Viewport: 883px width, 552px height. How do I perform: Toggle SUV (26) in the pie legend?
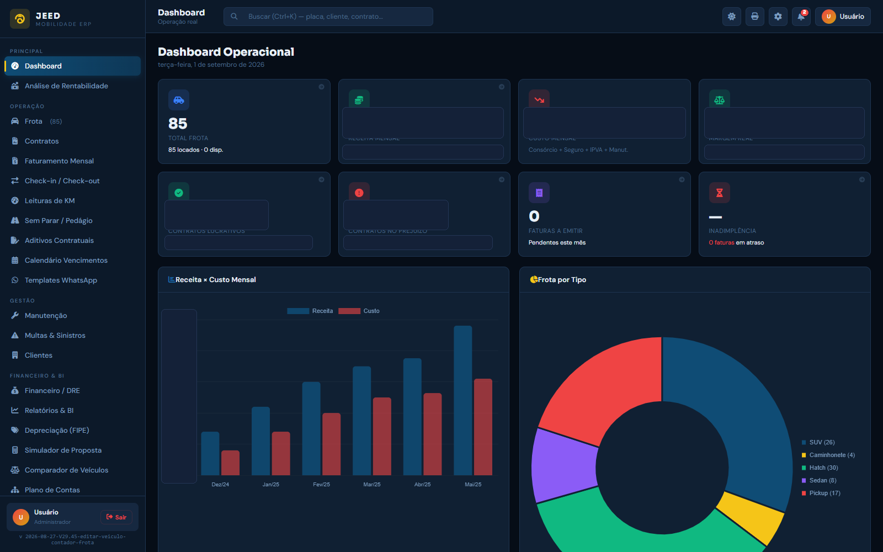(818, 442)
